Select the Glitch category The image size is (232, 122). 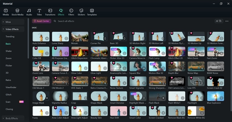point(8,95)
